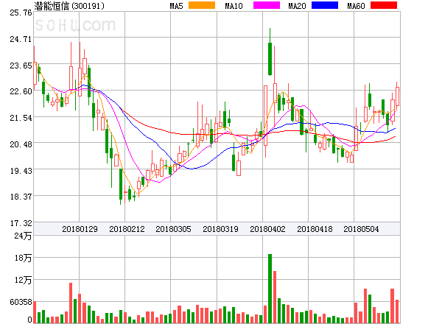Click the tallest green volume bar
This screenshot has height=324, width=442.
(x=270, y=289)
